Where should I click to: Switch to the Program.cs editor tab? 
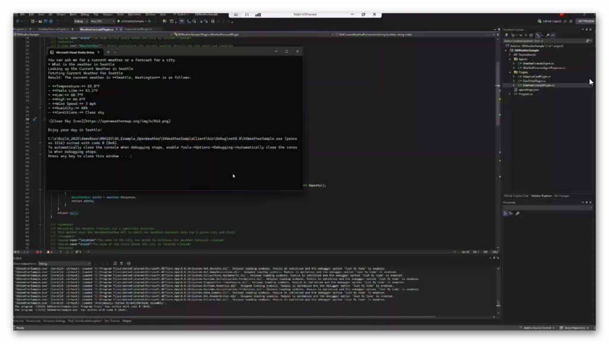[20, 29]
